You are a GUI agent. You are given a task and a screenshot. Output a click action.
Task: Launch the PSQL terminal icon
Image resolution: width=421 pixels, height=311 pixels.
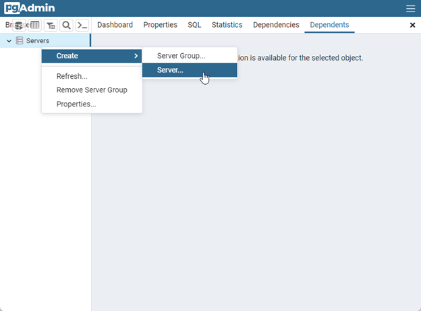pyautogui.click(x=82, y=26)
